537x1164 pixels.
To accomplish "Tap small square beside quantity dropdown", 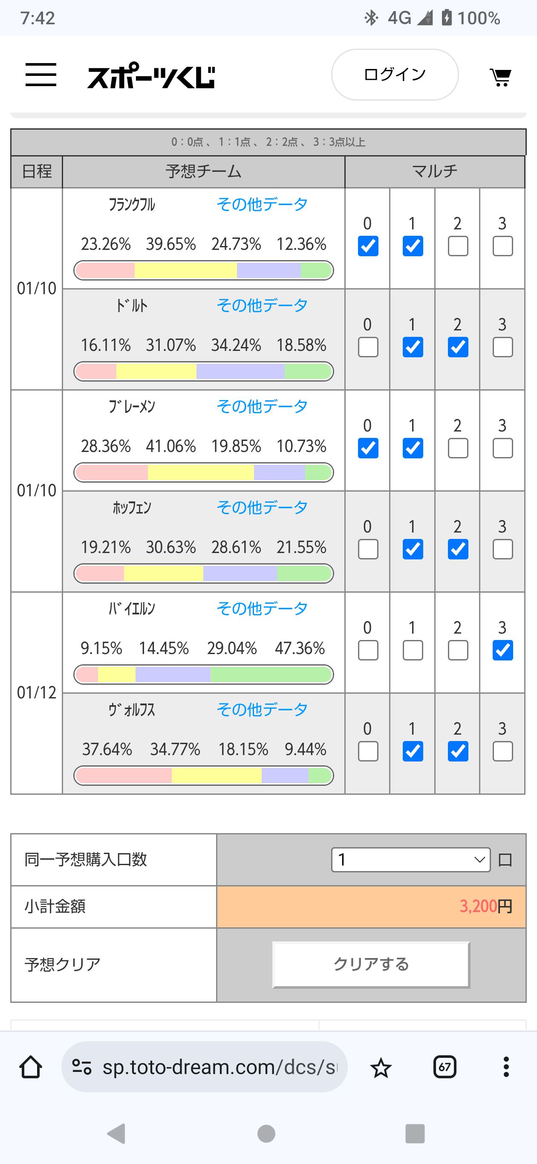I will coord(505,860).
